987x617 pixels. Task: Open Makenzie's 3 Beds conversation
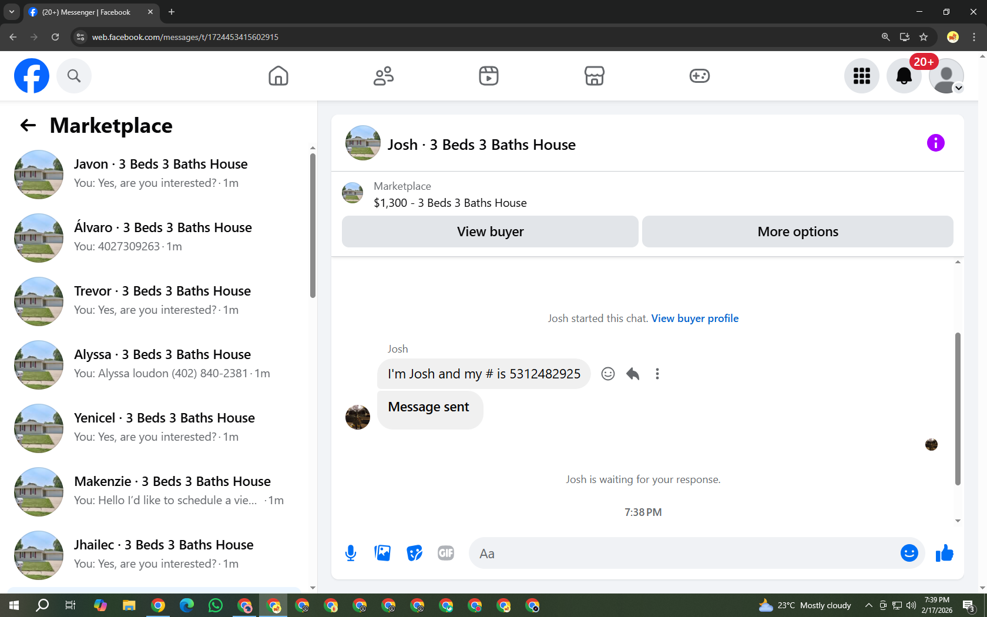pyautogui.click(x=159, y=491)
